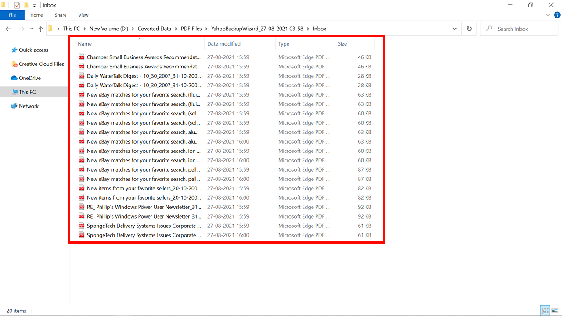Click the OneDrive cloud icon
Screen dimensions: 562x316
[14, 78]
